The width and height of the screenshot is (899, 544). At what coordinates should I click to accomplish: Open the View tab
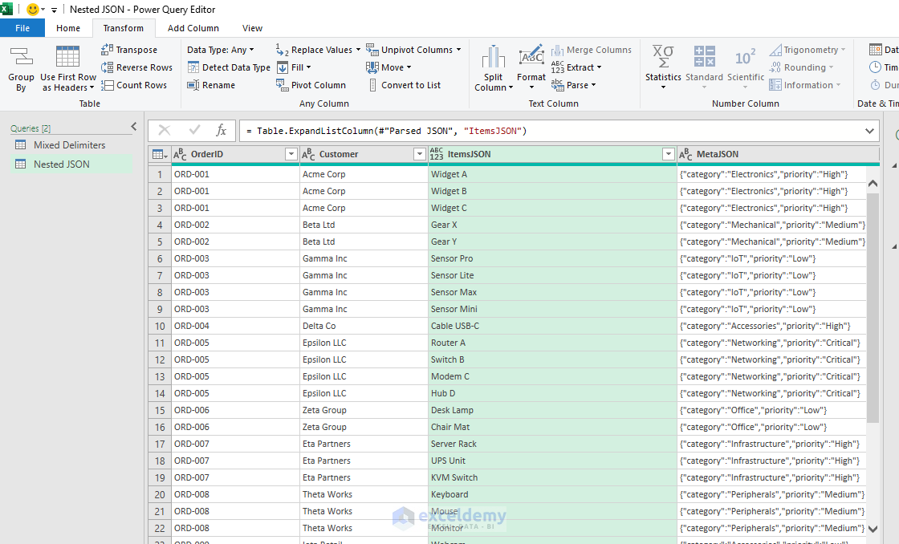[252, 28]
